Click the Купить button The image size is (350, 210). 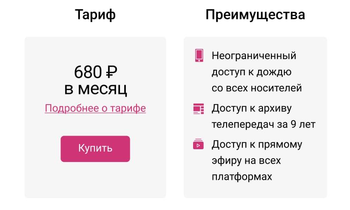pos(95,149)
